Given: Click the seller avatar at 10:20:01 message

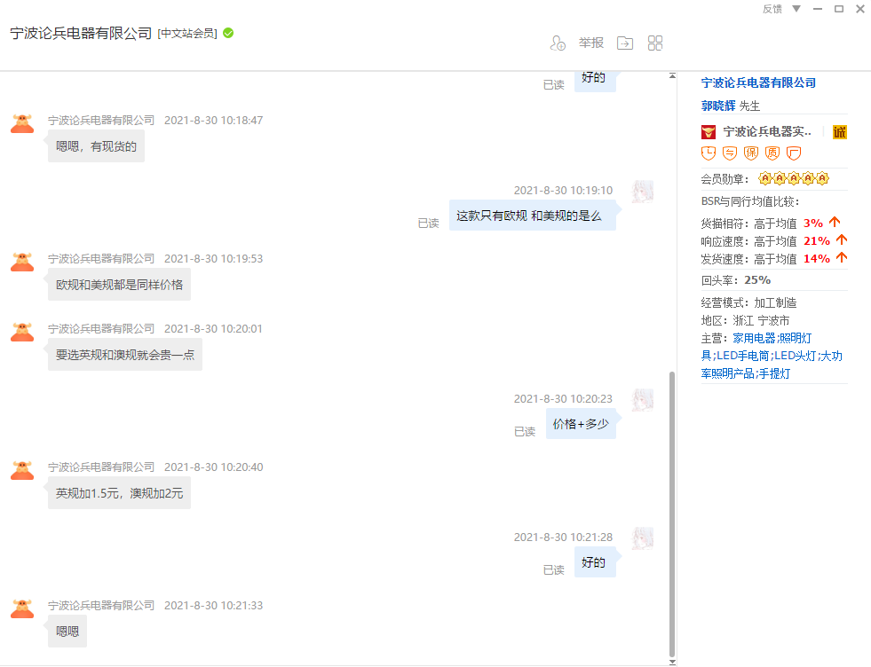Looking at the screenshot, I should (x=22, y=332).
